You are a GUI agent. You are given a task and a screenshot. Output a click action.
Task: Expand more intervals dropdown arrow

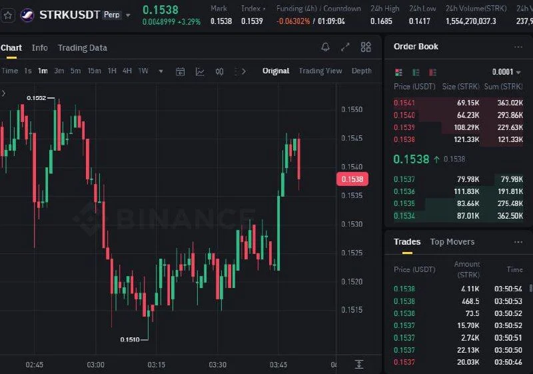[x=161, y=71]
